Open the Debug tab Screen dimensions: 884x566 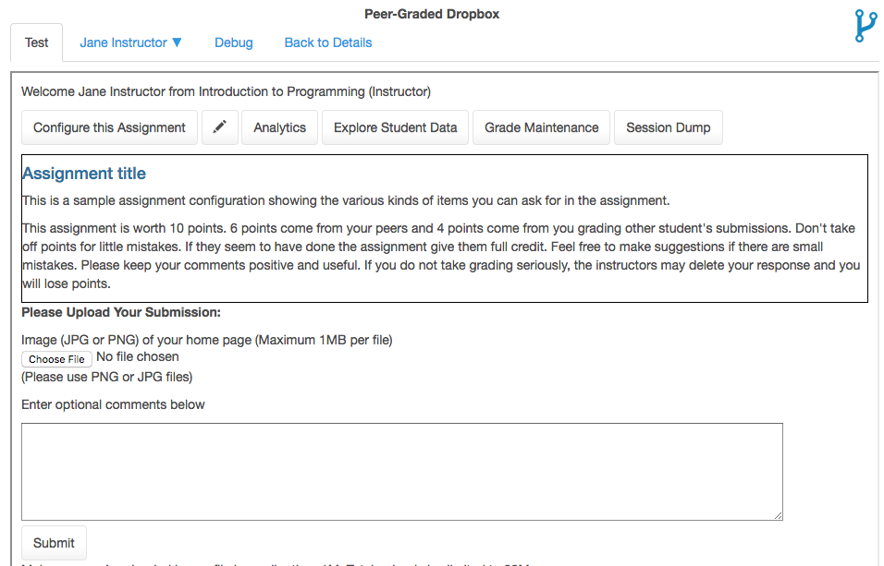click(x=233, y=42)
